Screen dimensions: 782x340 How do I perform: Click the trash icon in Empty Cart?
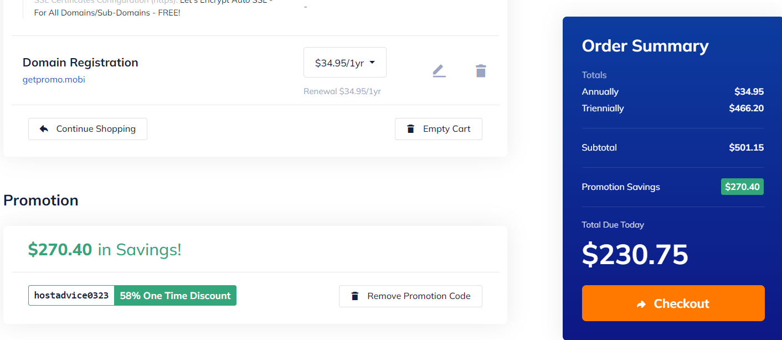[x=410, y=129]
